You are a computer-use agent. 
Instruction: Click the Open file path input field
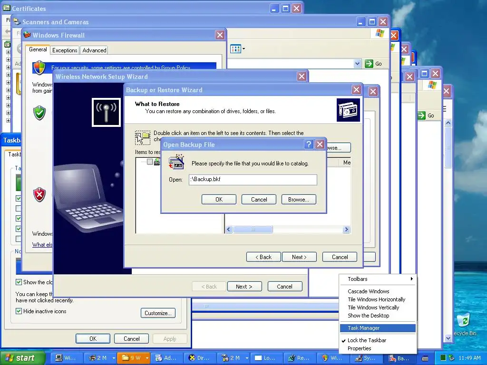253,179
